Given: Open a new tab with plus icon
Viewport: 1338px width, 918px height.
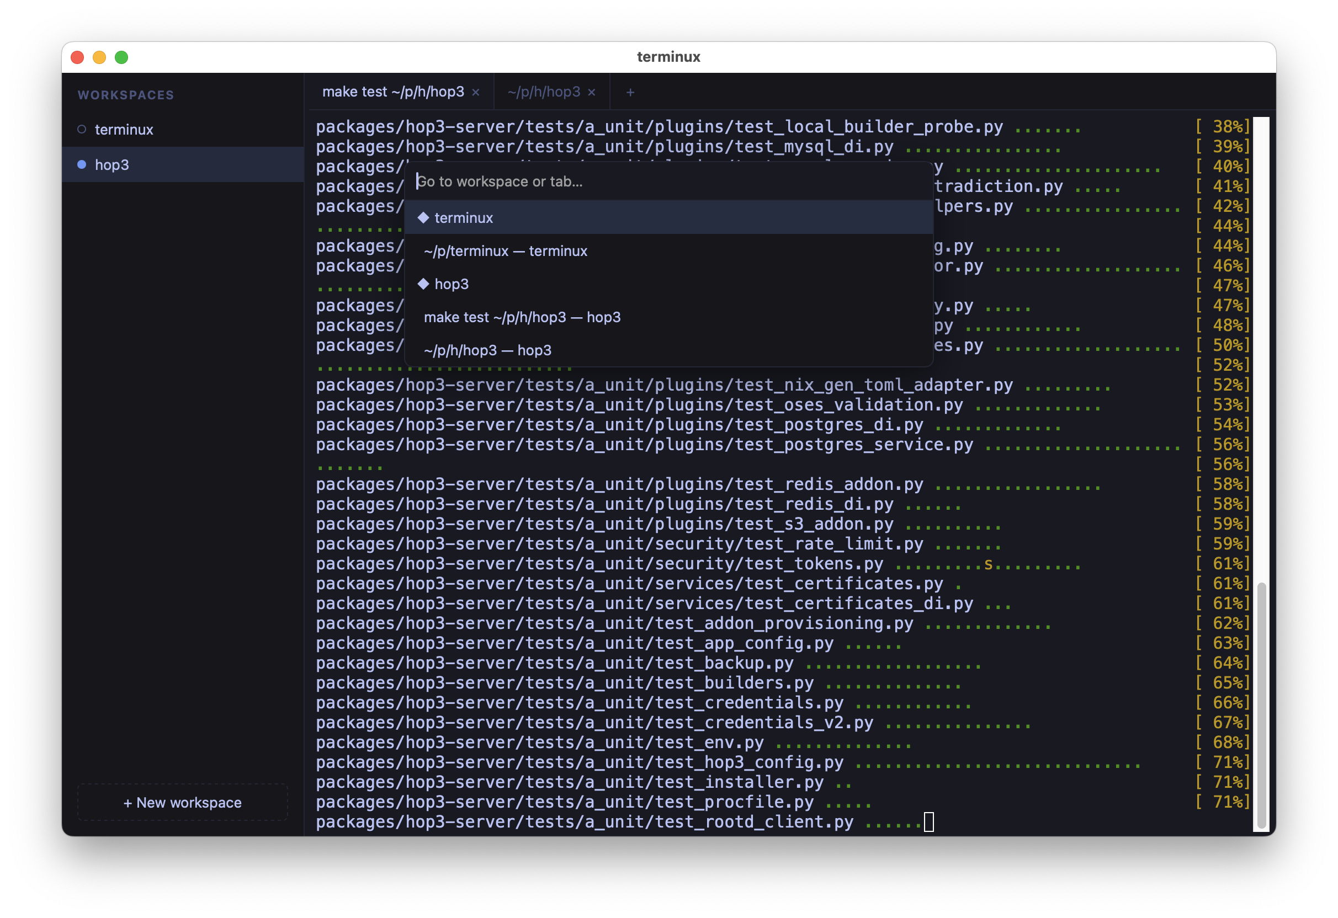Looking at the screenshot, I should point(630,92).
